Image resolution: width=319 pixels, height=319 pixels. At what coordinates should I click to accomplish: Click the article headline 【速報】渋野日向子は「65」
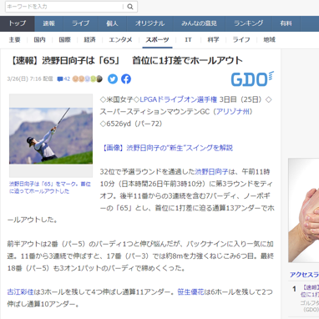click(x=126, y=61)
